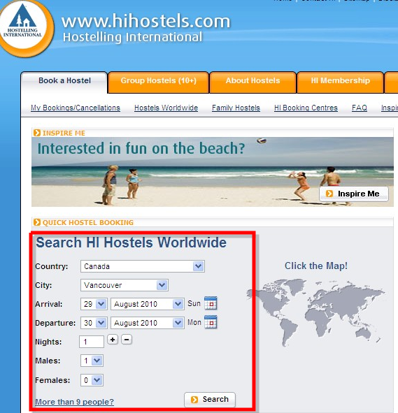Screen dimensions: 398x413
Task: Switch to the About Hostels tab
Action: point(253,82)
